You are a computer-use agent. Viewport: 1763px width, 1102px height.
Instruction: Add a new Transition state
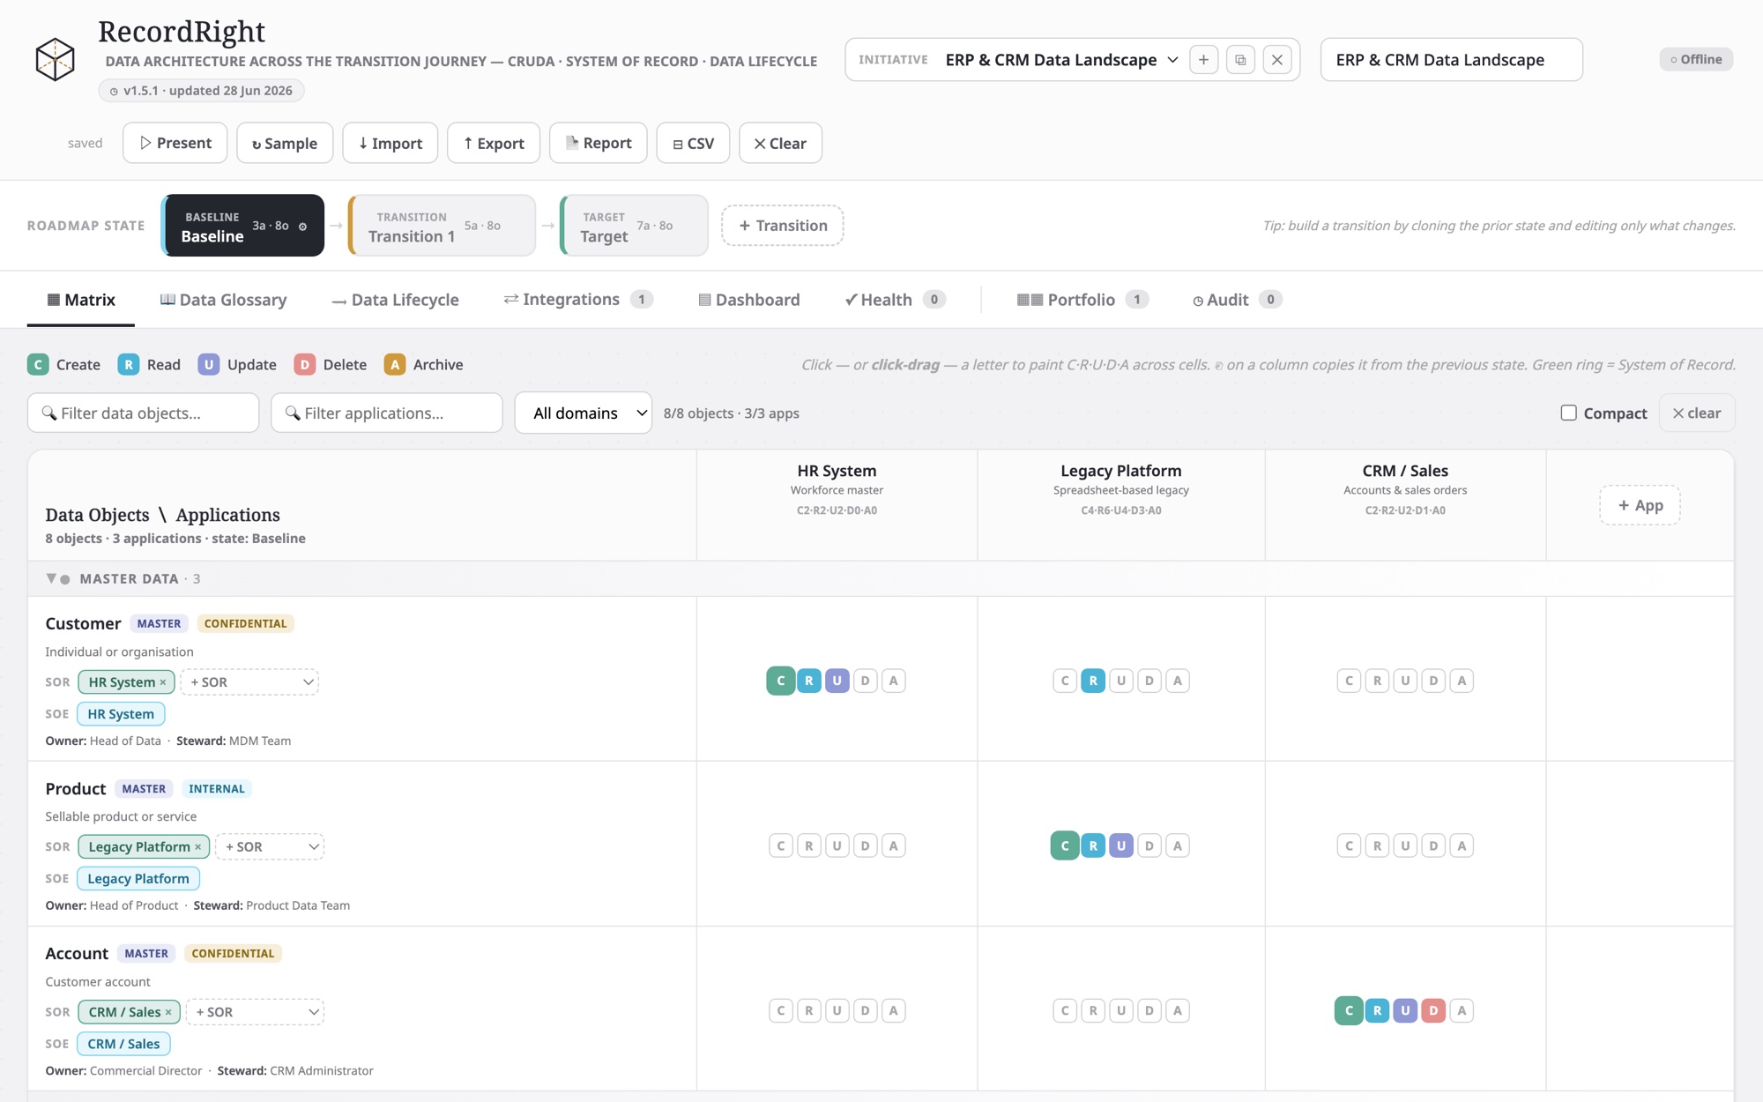(783, 226)
